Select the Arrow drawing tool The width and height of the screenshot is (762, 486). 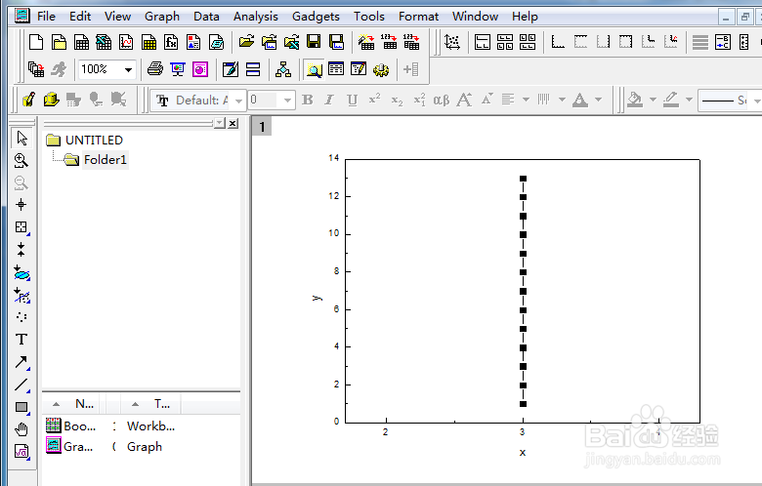(21, 362)
